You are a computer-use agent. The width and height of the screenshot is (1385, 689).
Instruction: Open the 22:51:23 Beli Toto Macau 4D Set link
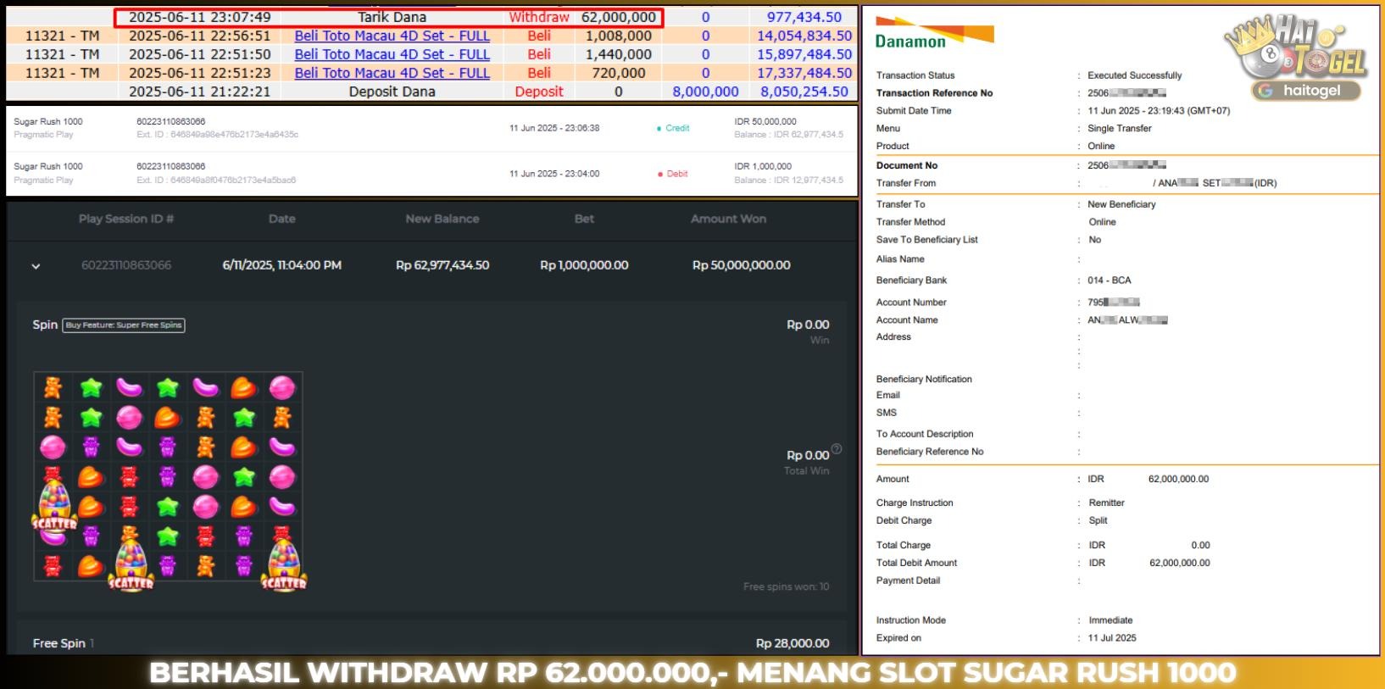pyautogui.click(x=392, y=73)
